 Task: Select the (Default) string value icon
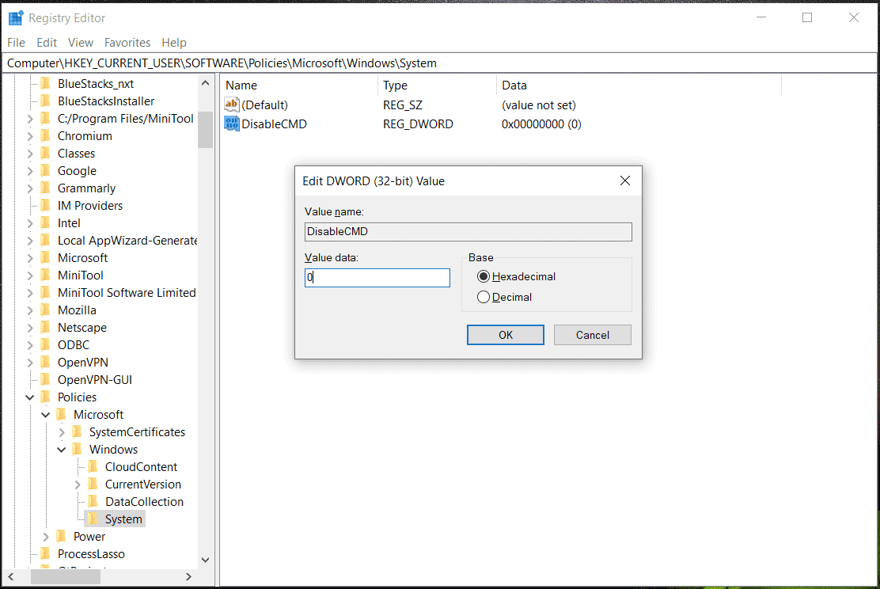point(231,104)
